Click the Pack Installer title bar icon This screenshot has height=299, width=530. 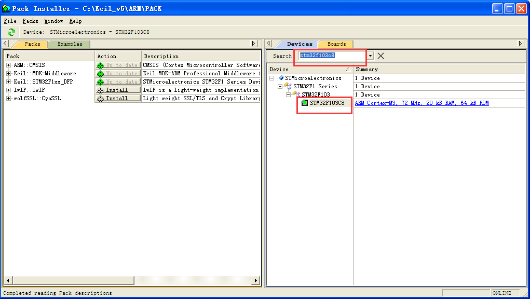pos(6,8)
